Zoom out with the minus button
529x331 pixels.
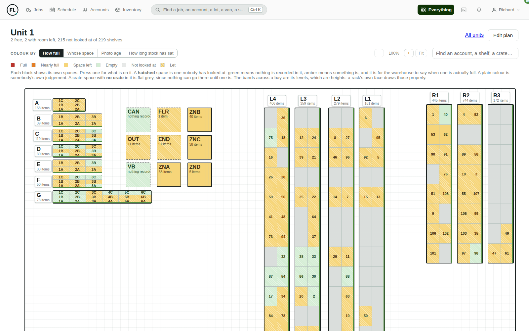coord(379,53)
